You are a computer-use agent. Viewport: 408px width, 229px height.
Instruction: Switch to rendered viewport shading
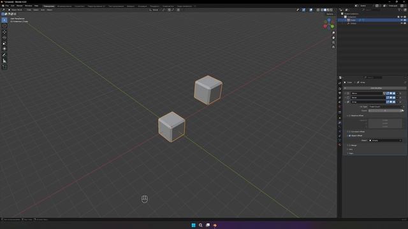(331, 10)
